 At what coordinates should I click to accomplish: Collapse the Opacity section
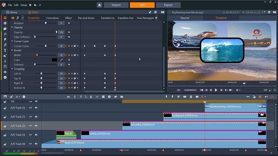tap(12, 27)
